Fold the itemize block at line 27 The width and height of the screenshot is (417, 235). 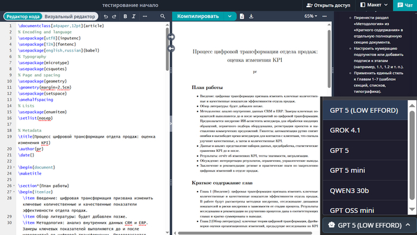[14, 192]
